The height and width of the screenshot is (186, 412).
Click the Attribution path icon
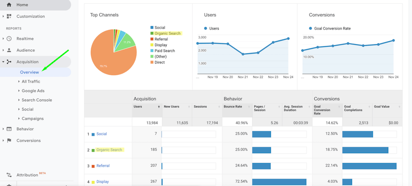tap(9, 175)
